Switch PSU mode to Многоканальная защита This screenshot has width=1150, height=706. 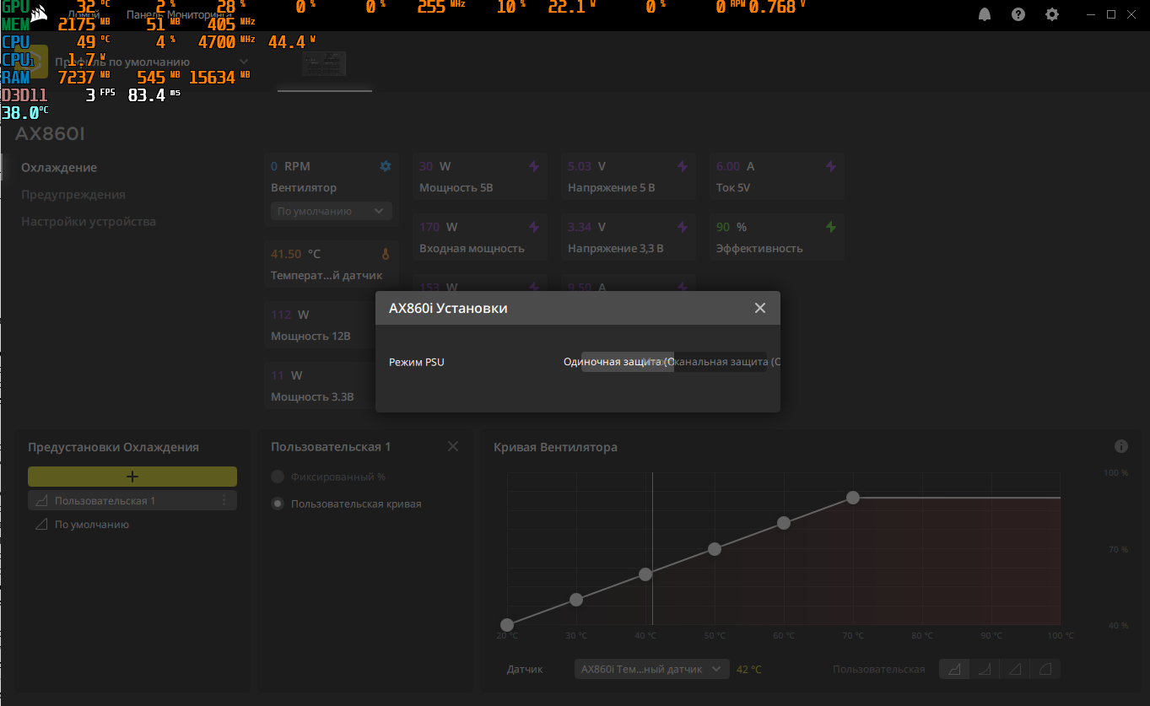pyautogui.click(x=721, y=362)
